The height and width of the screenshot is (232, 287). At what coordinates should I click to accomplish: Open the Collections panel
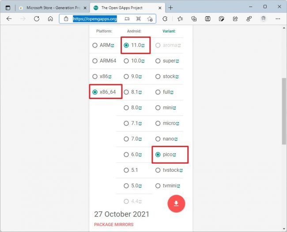pyautogui.click(x=194, y=18)
